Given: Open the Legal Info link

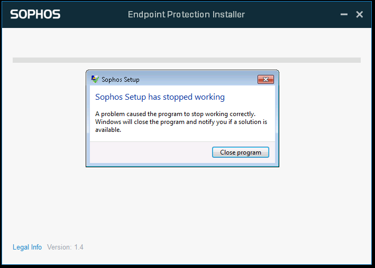Looking at the screenshot, I should pyautogui.click(x=28, y=247).
